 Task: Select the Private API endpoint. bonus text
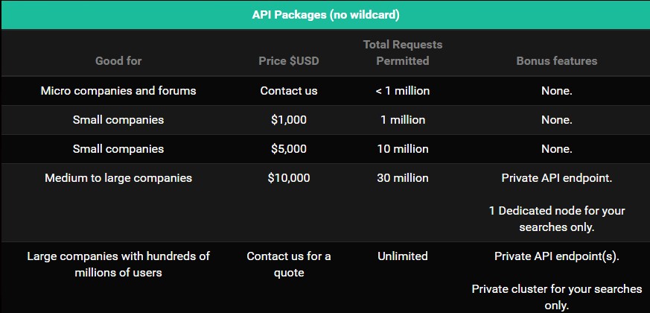coord(557,177)
